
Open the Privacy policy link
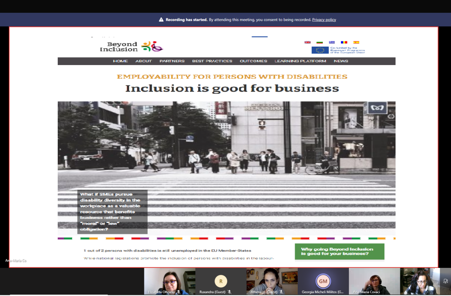[x=324, y=20]
